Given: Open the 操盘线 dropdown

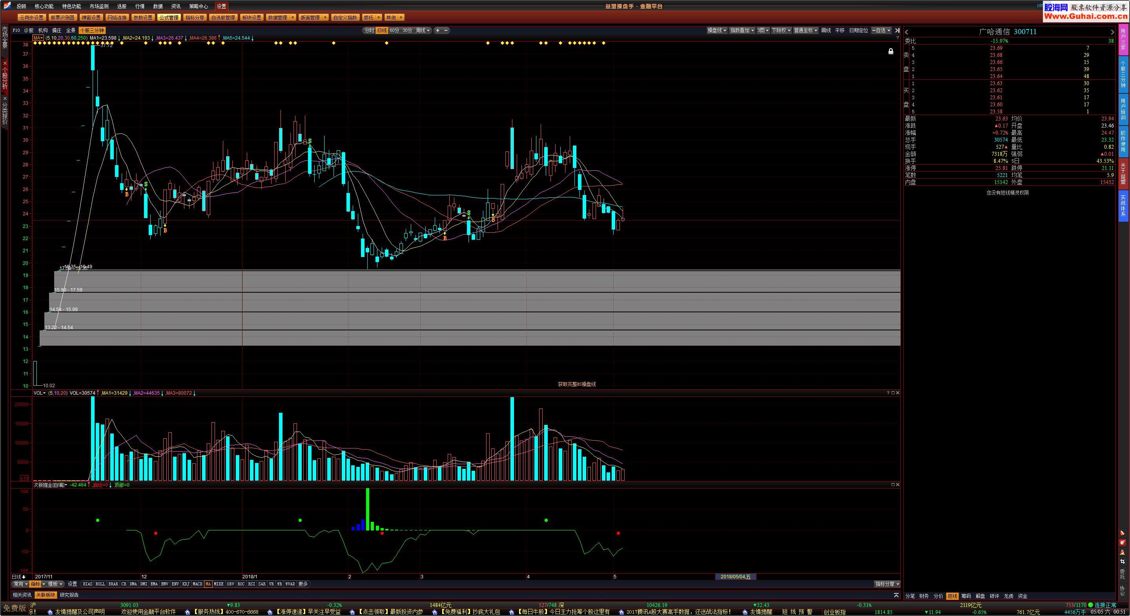Looking at the screenshot, I should (x=717, y=30).
